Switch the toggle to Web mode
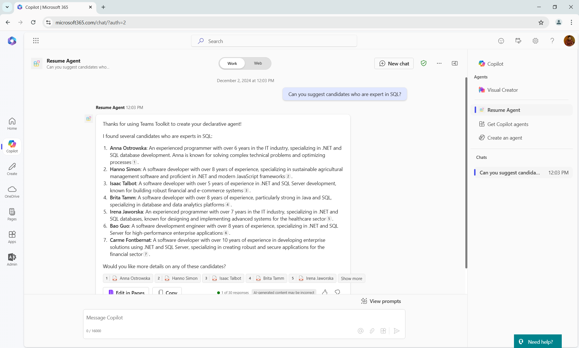This screenshot has width=579, height=348. (258, 63)
